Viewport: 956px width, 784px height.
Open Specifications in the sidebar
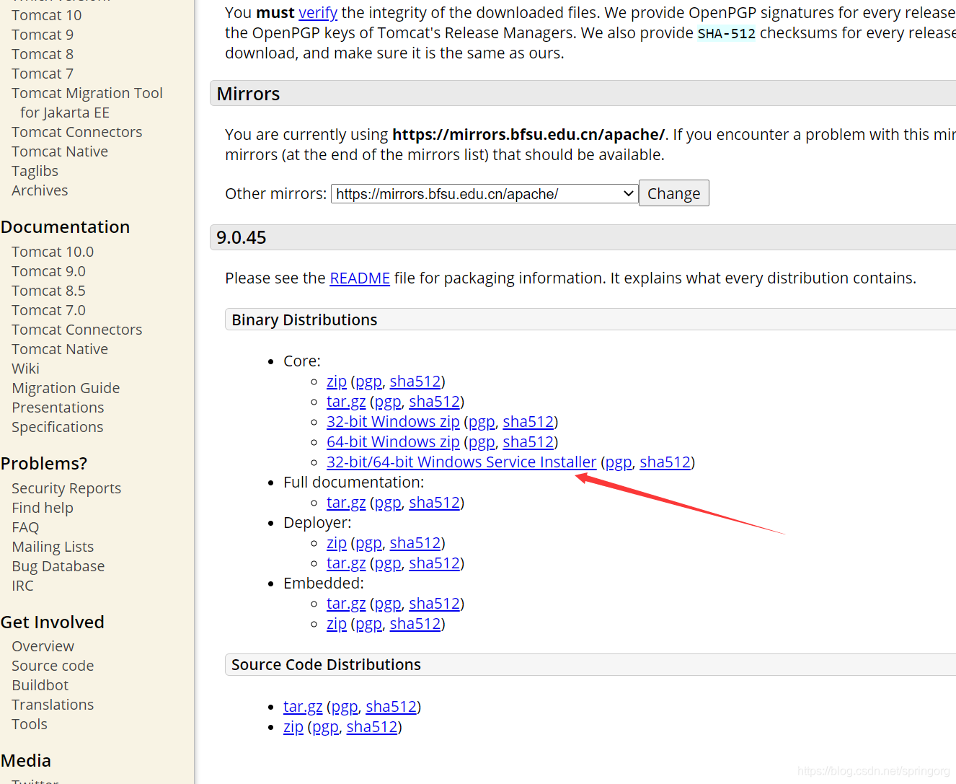[x=58, y=427]
